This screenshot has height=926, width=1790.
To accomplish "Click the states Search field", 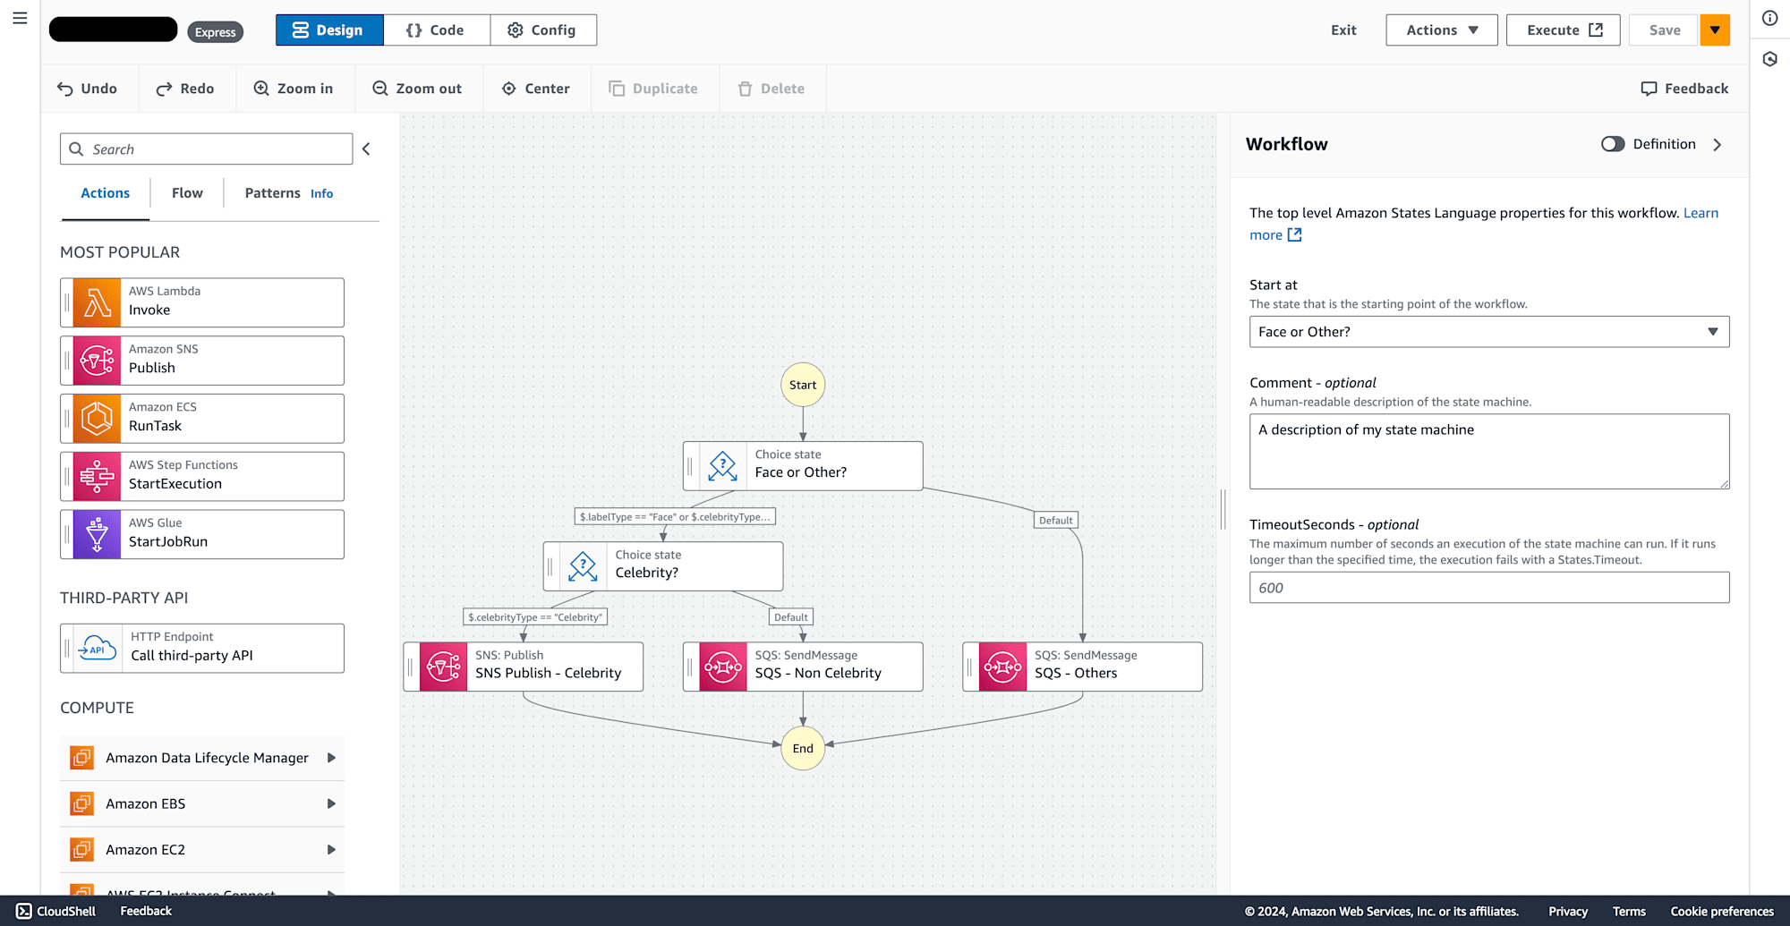I will [x=207, y=149].
